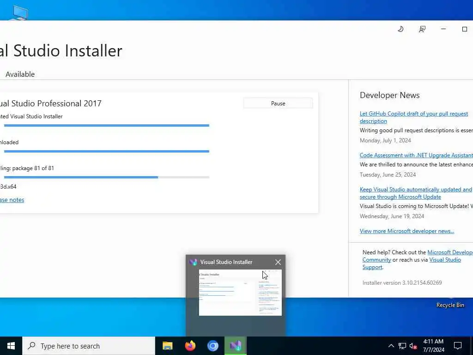Minimize the Visual Studio Installer window
This screenshot has height=355, width=473.
click(x=443, y=29)
